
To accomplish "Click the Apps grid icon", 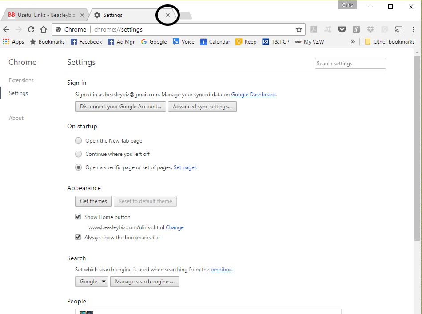I will coord(6,41).
